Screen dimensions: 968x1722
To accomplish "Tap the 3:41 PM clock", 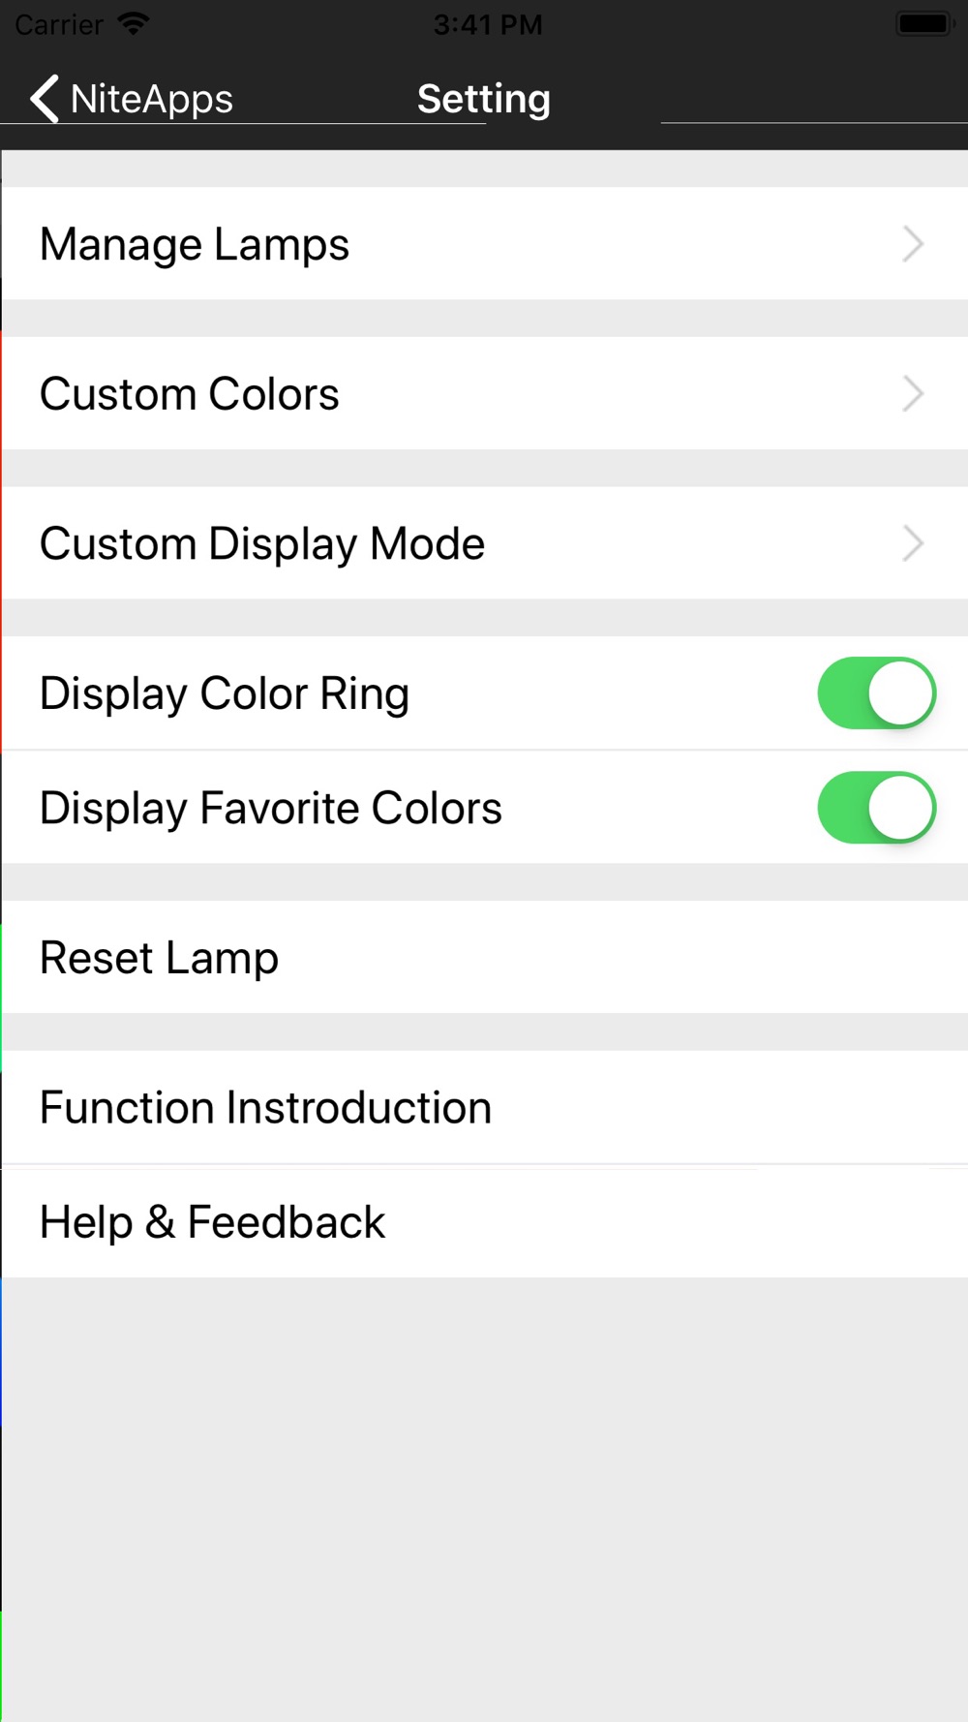I will (x=488, y=24).
